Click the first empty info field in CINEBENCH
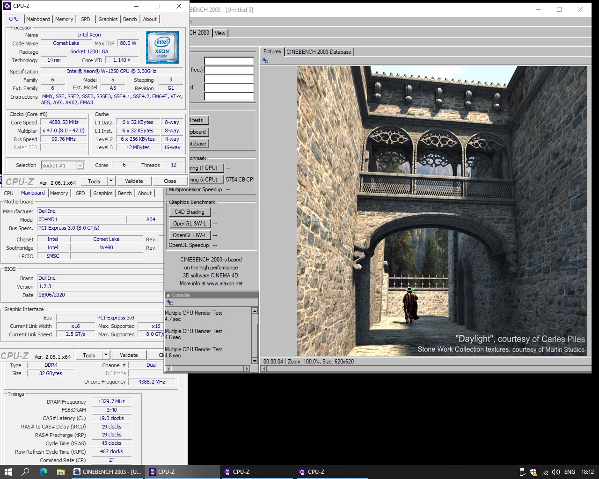 point(229,61)
